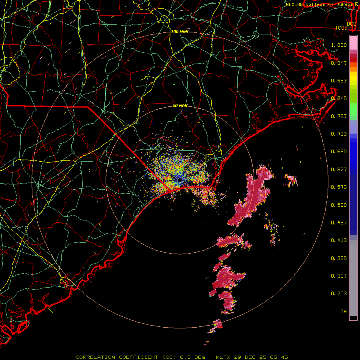This screenshot has height=360, width=360.
Task: Select the 0.413 scale value
Action: tap(339, 240)
